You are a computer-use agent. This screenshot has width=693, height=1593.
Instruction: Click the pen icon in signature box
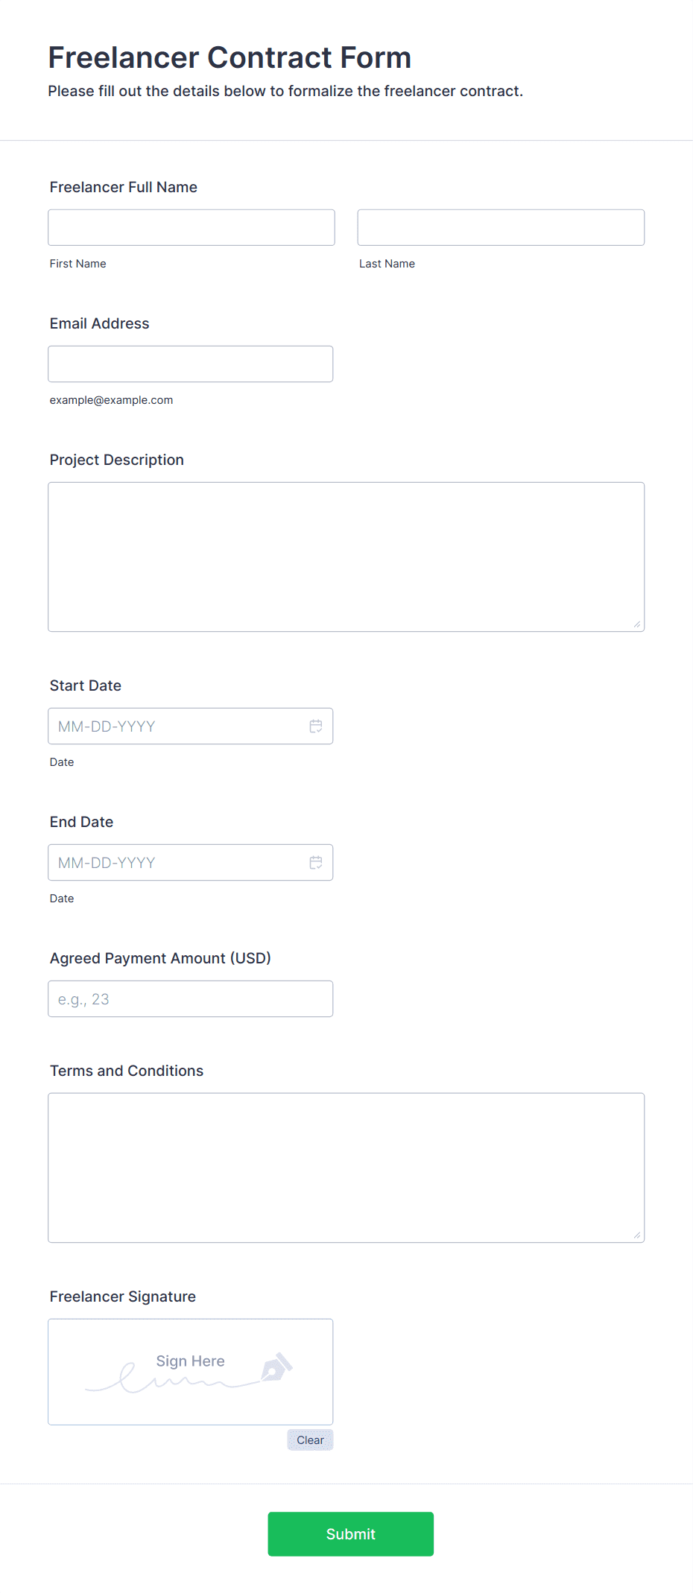(x=276, y=1367)
